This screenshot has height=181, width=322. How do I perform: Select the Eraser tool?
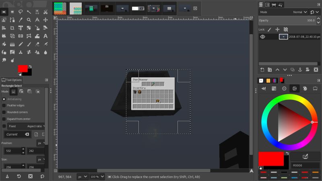tap(37, 44)
